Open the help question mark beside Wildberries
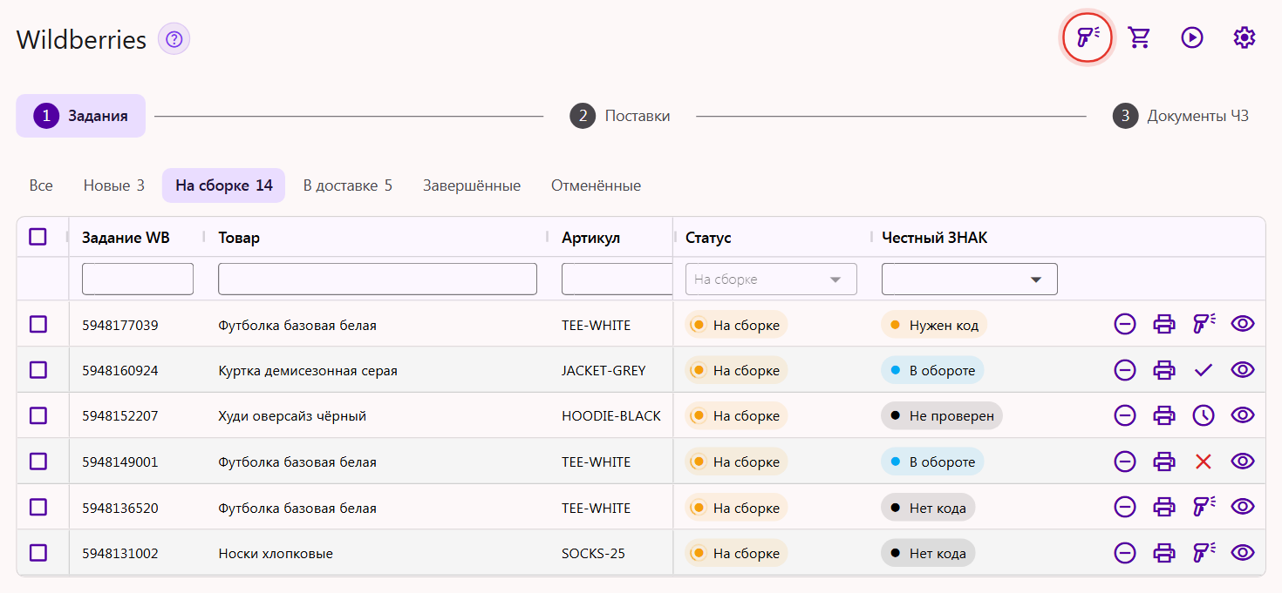 tap(174, 39)
